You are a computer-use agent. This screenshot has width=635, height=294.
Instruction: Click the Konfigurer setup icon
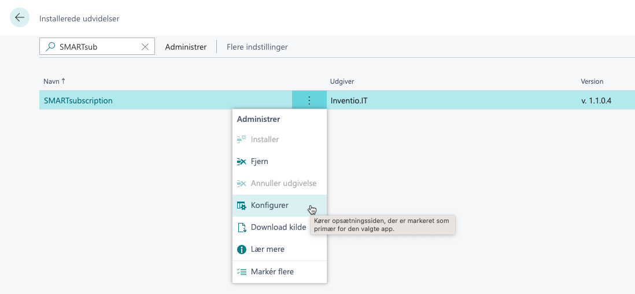click(x=242, y=206)
